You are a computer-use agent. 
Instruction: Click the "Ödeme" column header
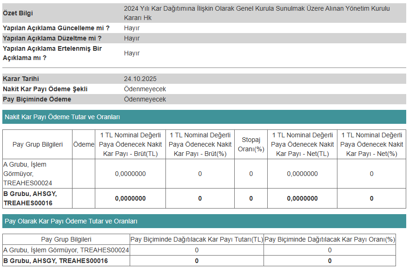coord(84,144)
